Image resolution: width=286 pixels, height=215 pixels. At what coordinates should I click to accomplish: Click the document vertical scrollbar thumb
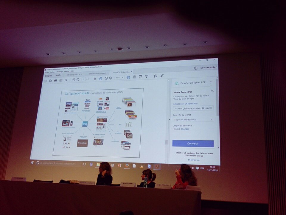(166, 142)
